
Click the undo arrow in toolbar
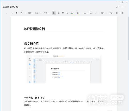pos(7,13)
